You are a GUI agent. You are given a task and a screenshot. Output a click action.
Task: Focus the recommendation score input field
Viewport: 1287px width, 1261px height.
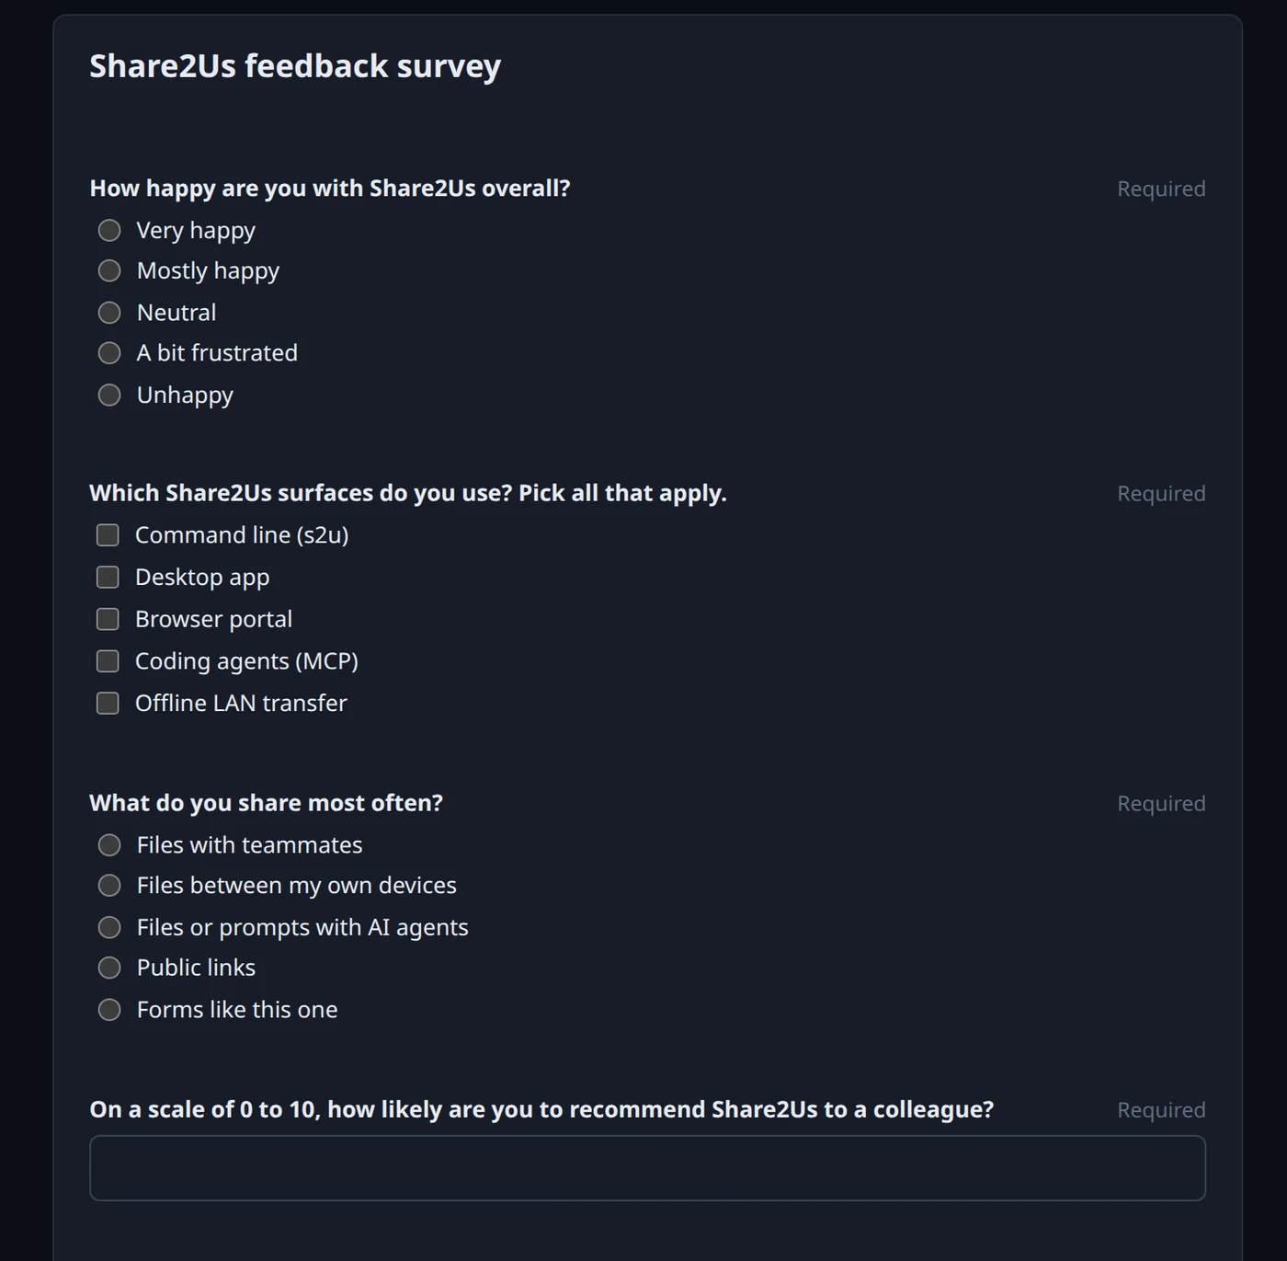click(x=647, y=1168)
